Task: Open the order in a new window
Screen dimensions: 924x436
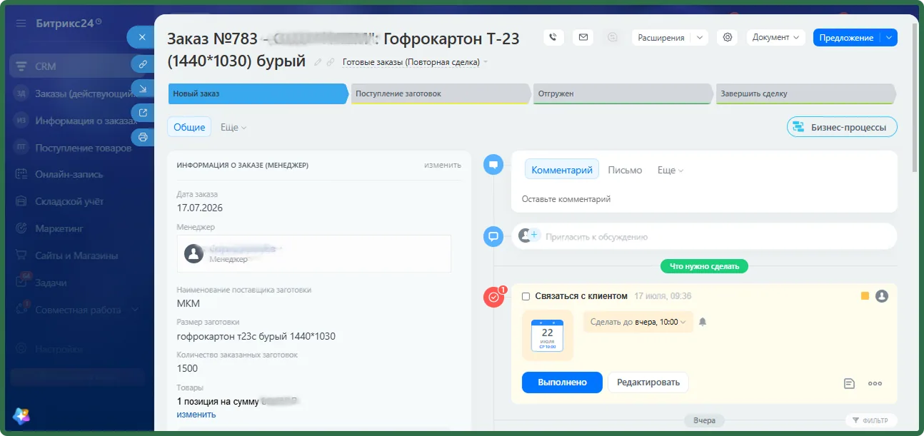Action: [143, 113]
